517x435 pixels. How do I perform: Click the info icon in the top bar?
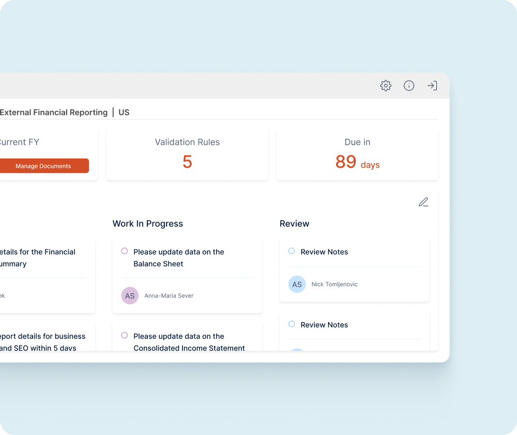[409, 85]
